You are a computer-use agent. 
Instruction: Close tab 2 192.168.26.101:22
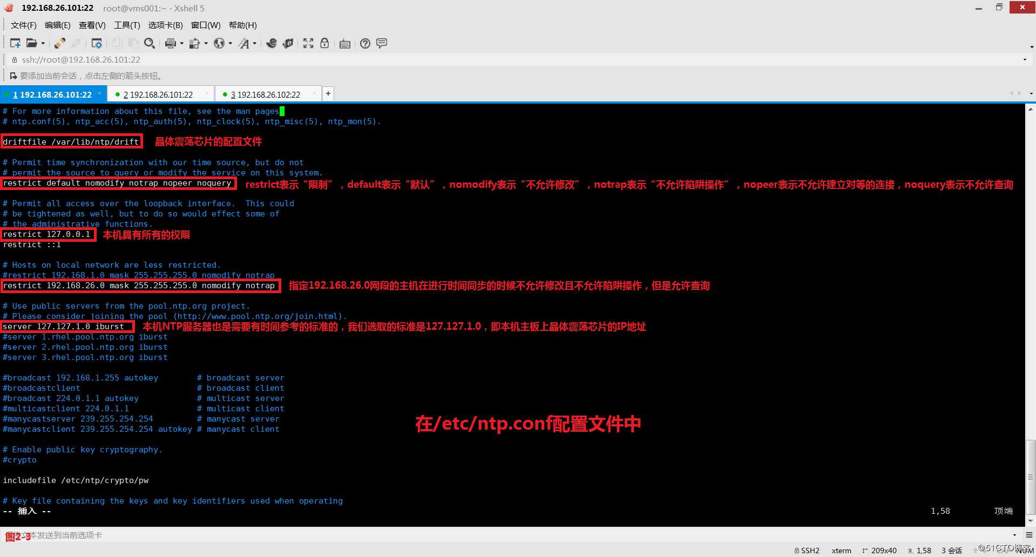click(x=207, y=93)
